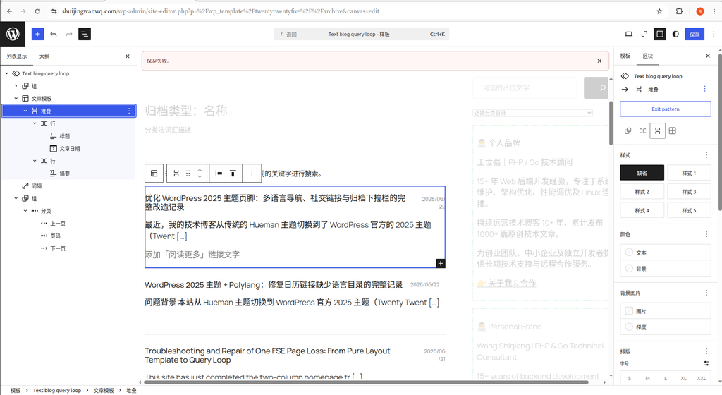Select the 上一页 list item
The image size is (722, 395).
pyautogui.click(x=58, y=224)
